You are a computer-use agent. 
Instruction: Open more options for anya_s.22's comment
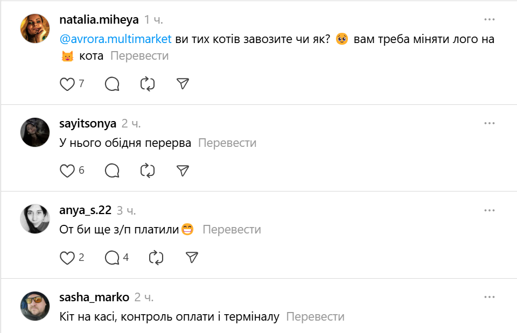(489, 210)
